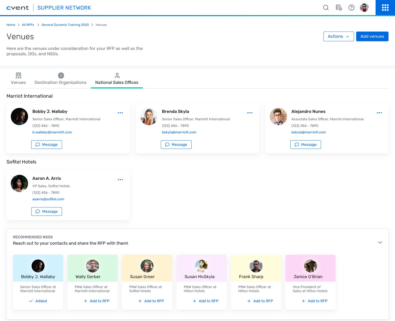Click Wally Gerber's recommended avatar
The image size is (395, 321).
(93, 266)
